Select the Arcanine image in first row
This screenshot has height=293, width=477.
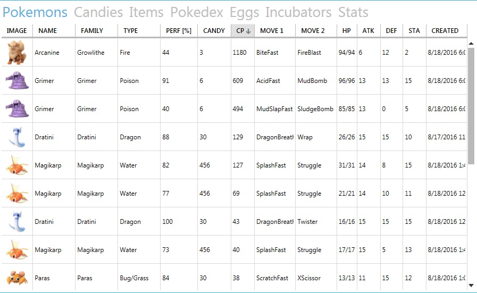pos(17,53)
